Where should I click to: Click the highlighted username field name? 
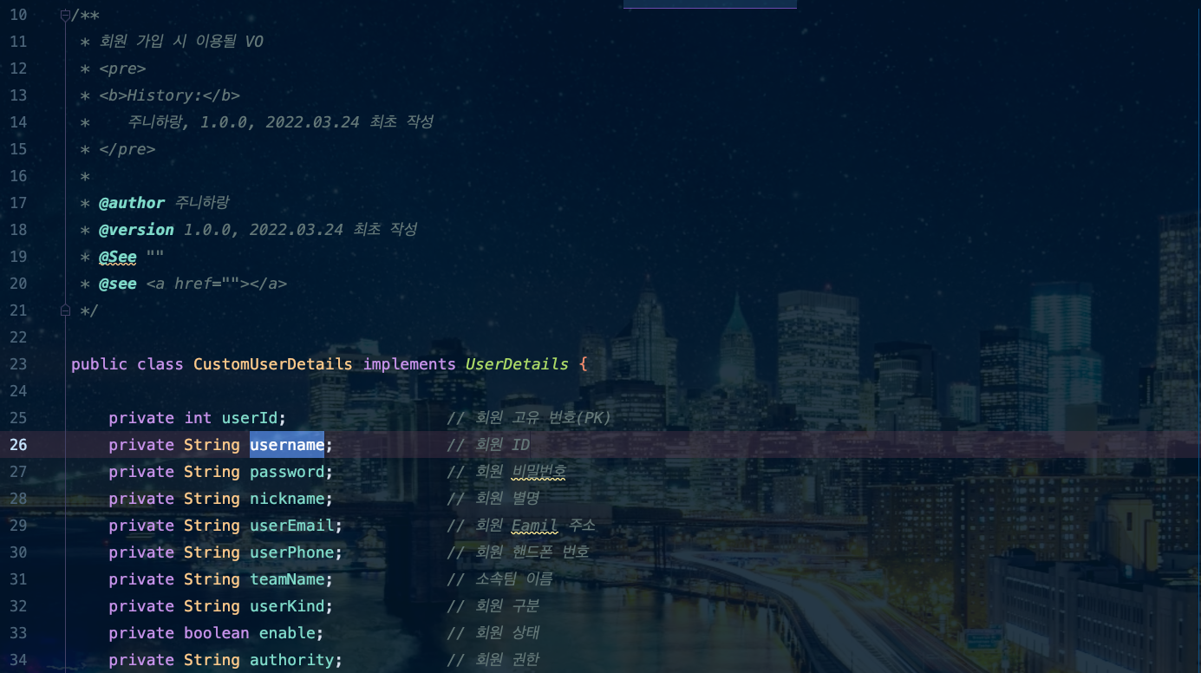[287, 445]
